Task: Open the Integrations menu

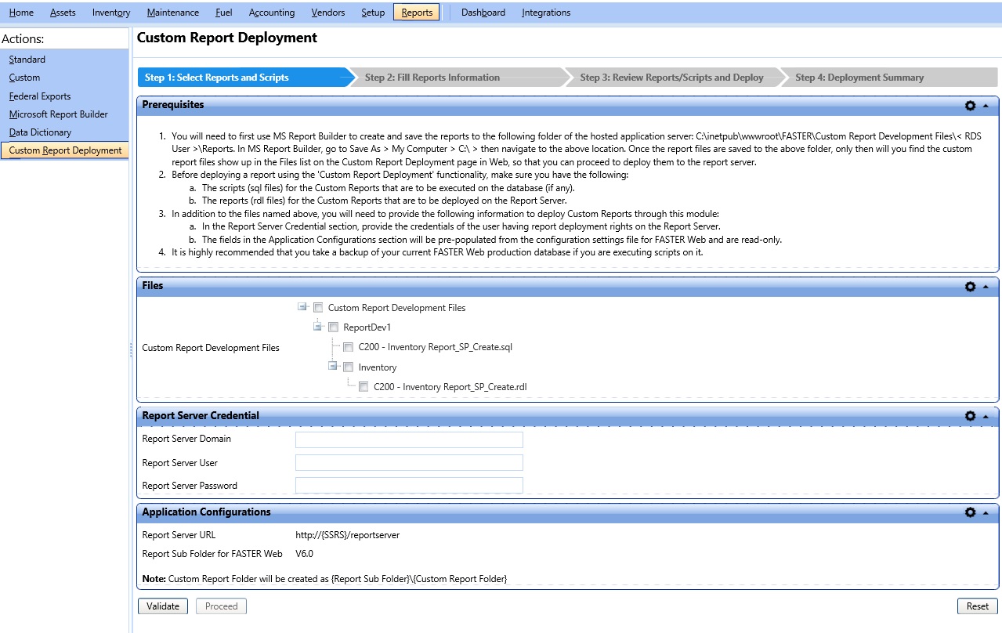Action: point(546,13)
